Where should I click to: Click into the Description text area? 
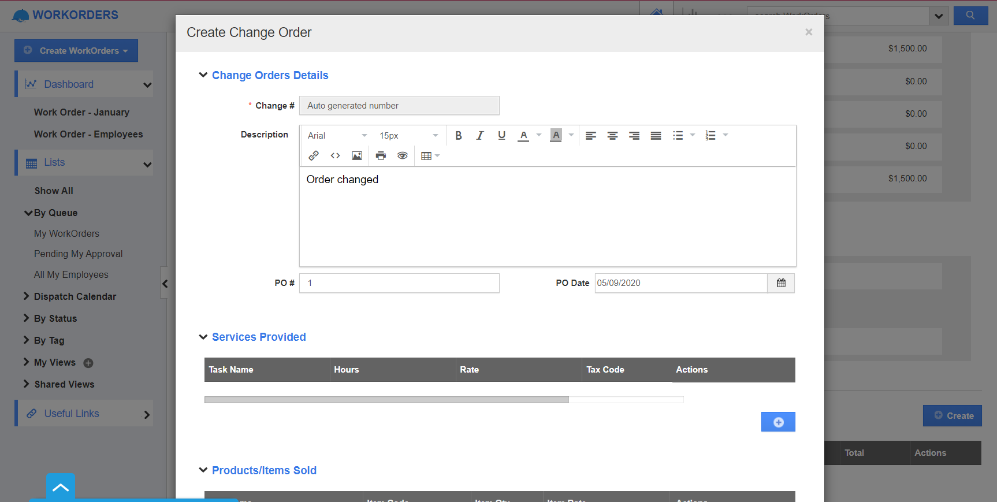[548, 217]
